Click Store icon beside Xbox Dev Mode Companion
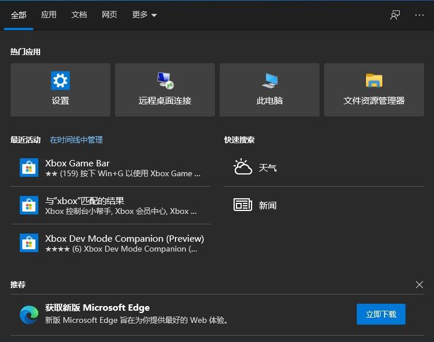The width and height of the screenshot is (434, 342). (x=29, y=243)
